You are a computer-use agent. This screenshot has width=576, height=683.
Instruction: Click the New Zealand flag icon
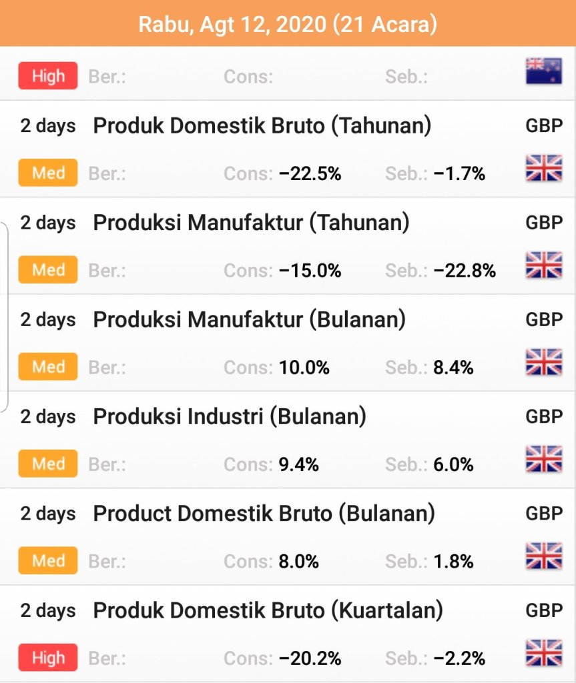tap(544, 71)
